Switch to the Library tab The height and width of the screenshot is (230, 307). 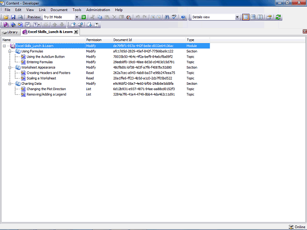pos(11,32)
